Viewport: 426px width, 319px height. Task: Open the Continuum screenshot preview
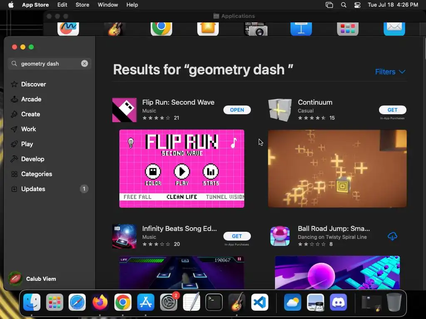[337, 169]
